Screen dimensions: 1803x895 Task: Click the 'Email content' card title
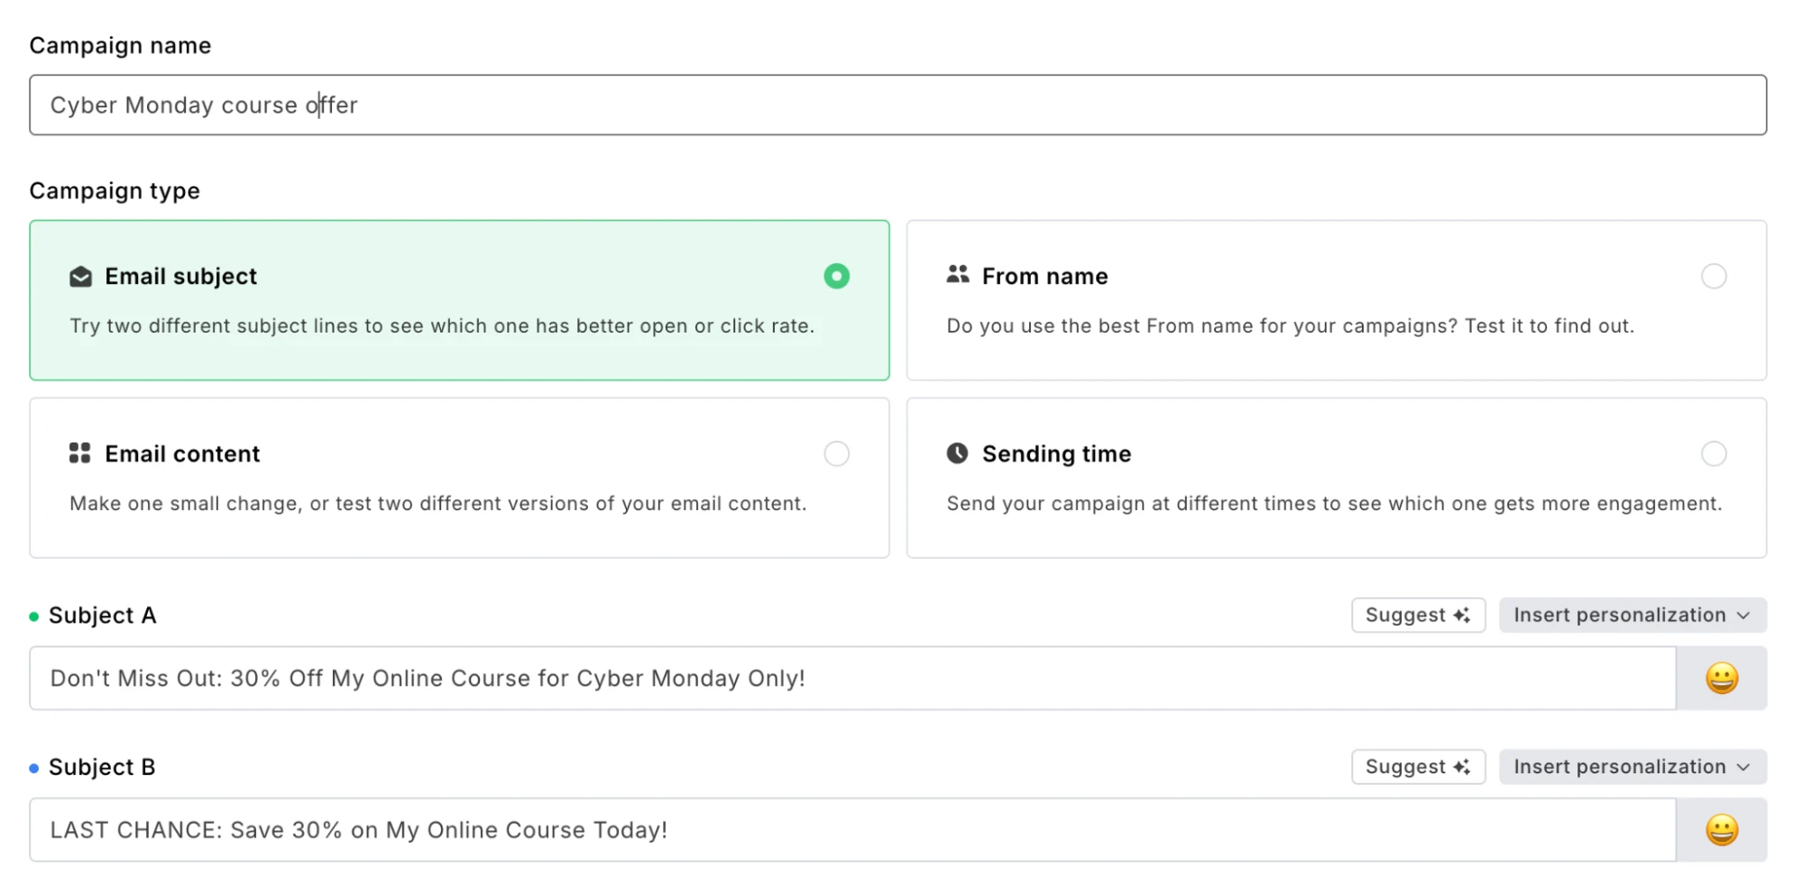point(182,454)
